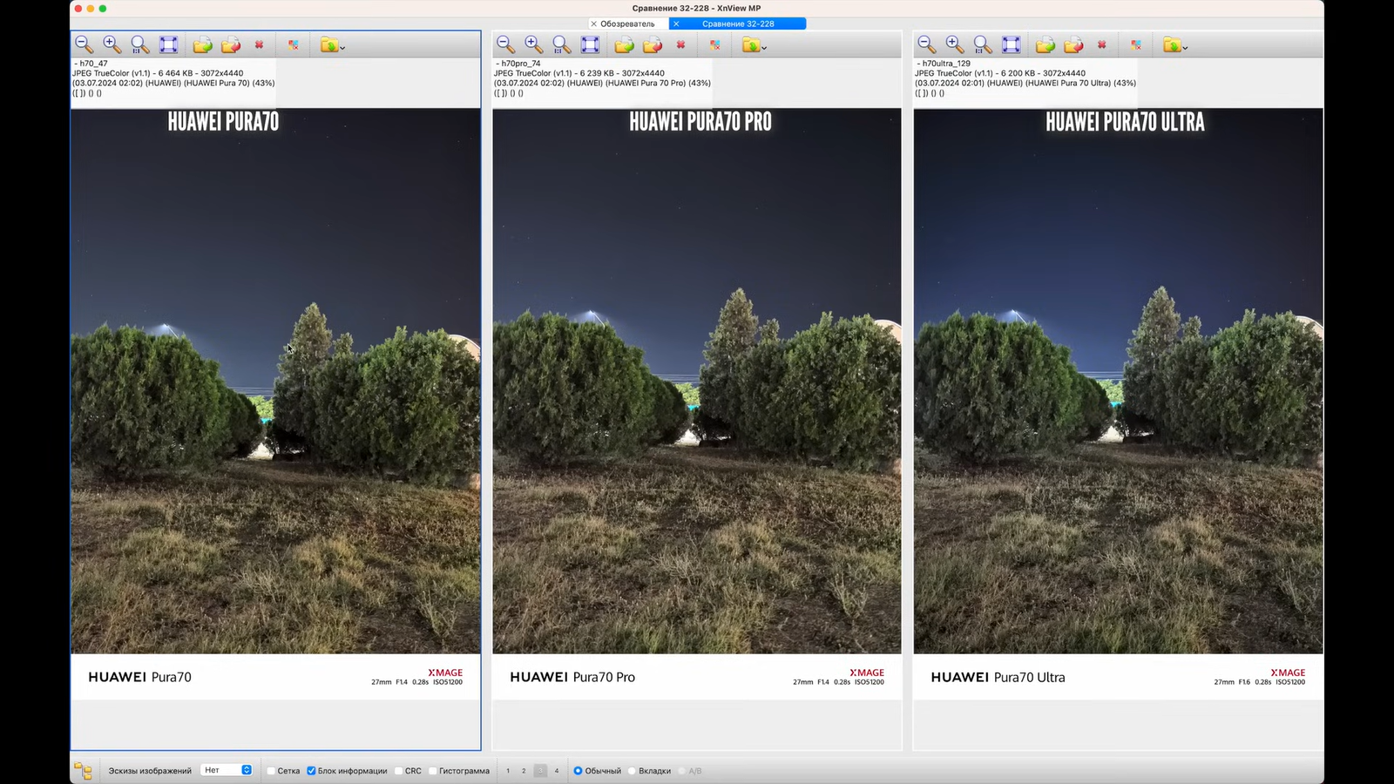Click red X remove icon in Ultra panel

pyautogui.click(x=1102, y=44)
